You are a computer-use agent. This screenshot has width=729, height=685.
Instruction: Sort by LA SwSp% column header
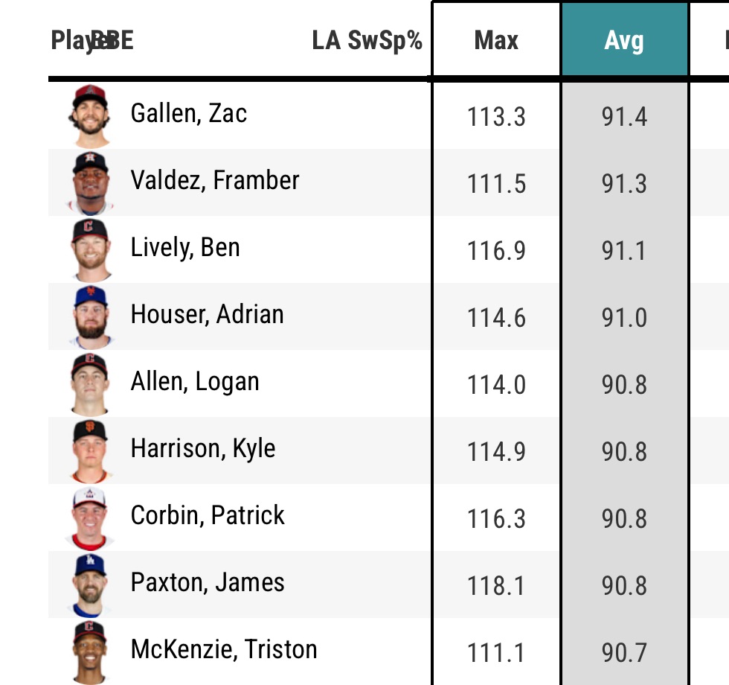(x=367, y=40)
